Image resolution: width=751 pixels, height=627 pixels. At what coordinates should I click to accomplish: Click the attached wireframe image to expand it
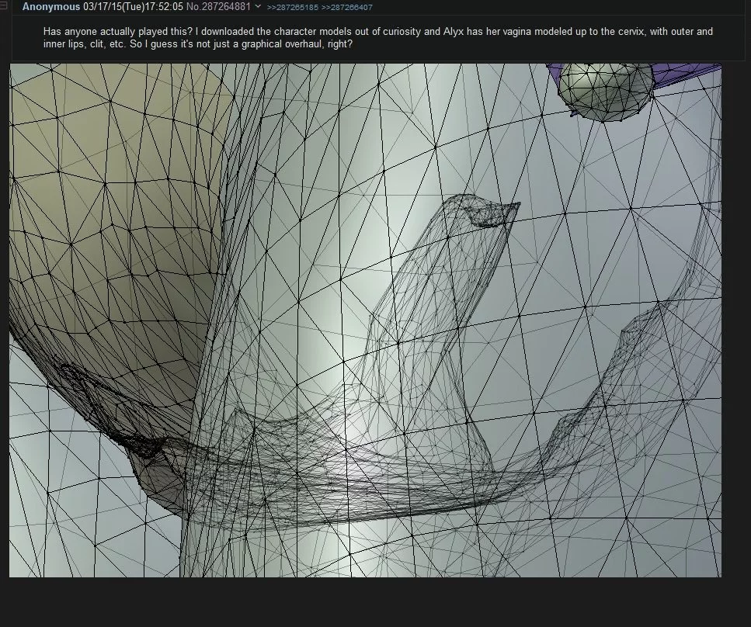[x=365, y=320]
